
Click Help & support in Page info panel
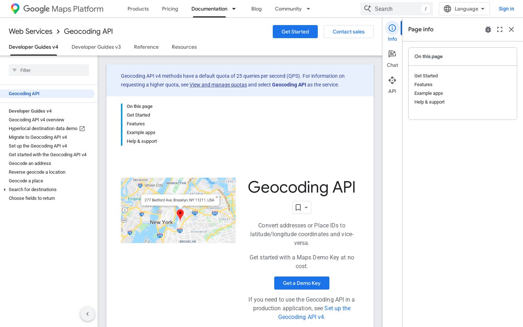click(429, 102)
